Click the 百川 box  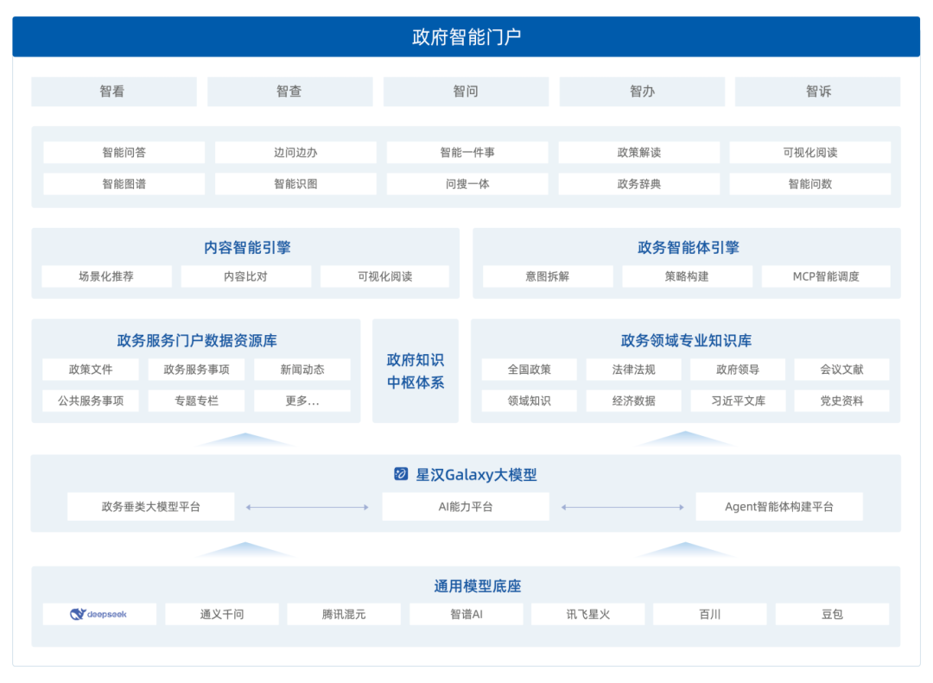coord(710,614)
